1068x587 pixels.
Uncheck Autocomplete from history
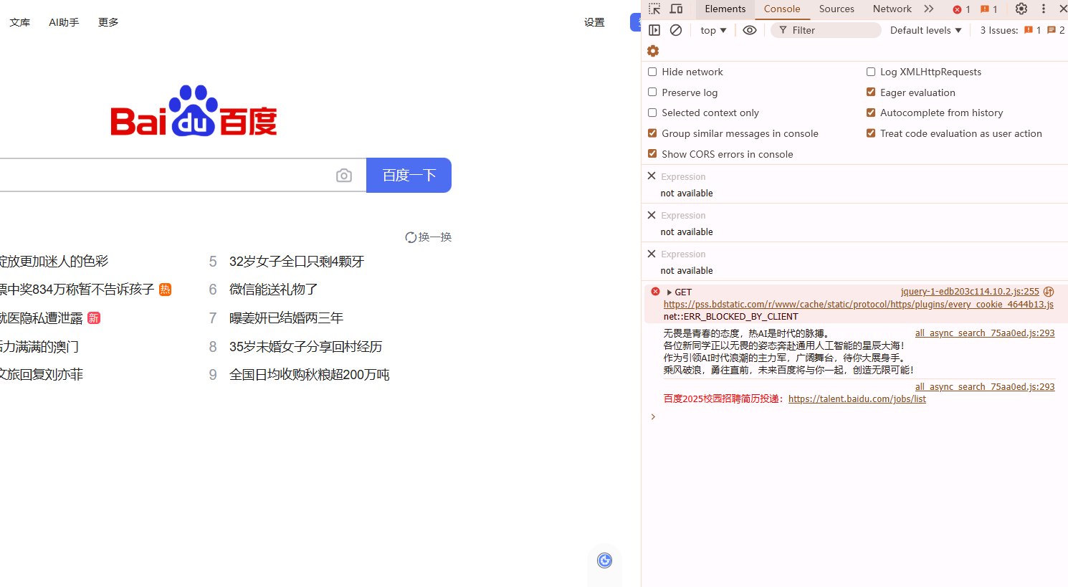tap(871, 113)
